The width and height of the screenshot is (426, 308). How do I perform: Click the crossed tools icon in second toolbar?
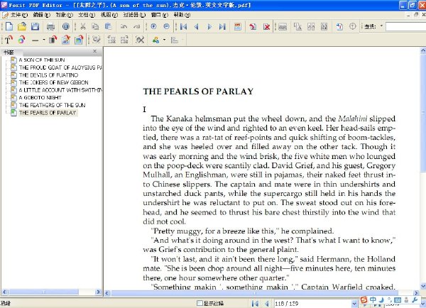[x=140, y=40]
